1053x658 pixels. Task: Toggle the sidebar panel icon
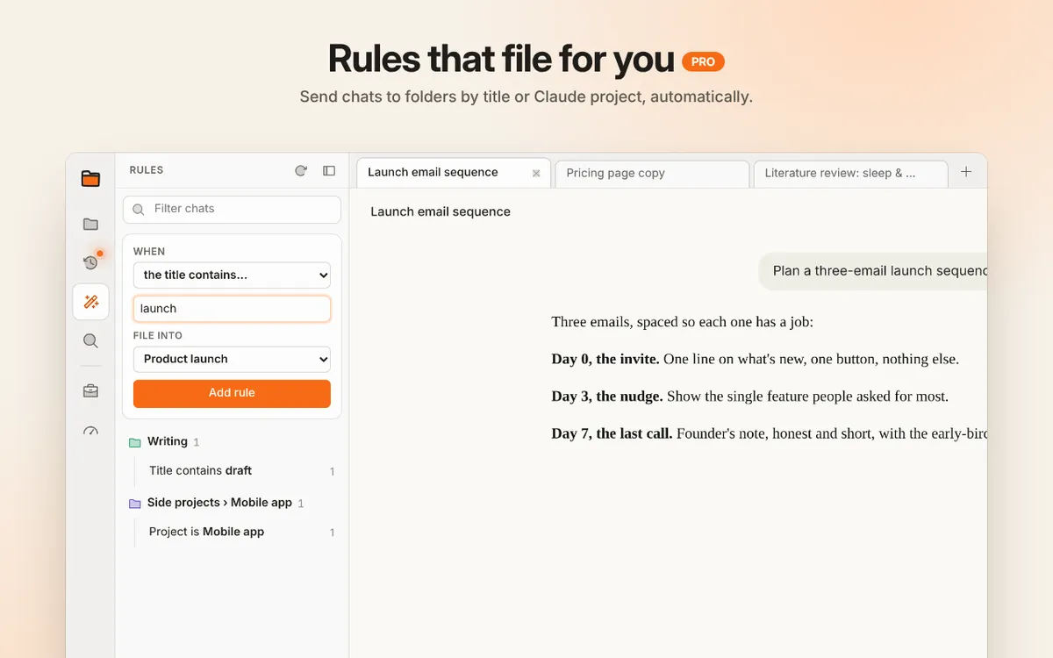(329, 170)
